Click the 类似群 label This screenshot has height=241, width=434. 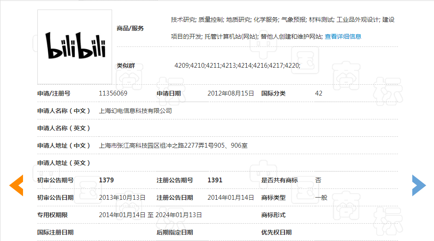pyautogui.click(x=126, y=66)
